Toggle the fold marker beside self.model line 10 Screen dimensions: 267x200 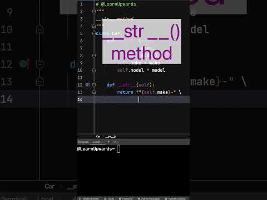[x=94, y=70]
